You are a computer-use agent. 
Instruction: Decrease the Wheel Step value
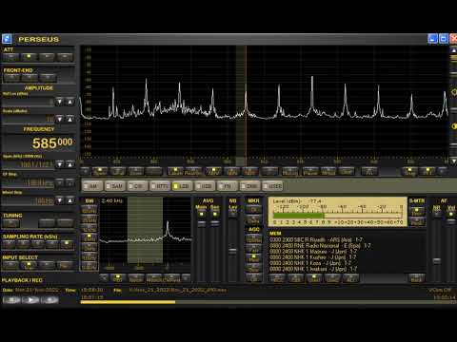(59, 200)
